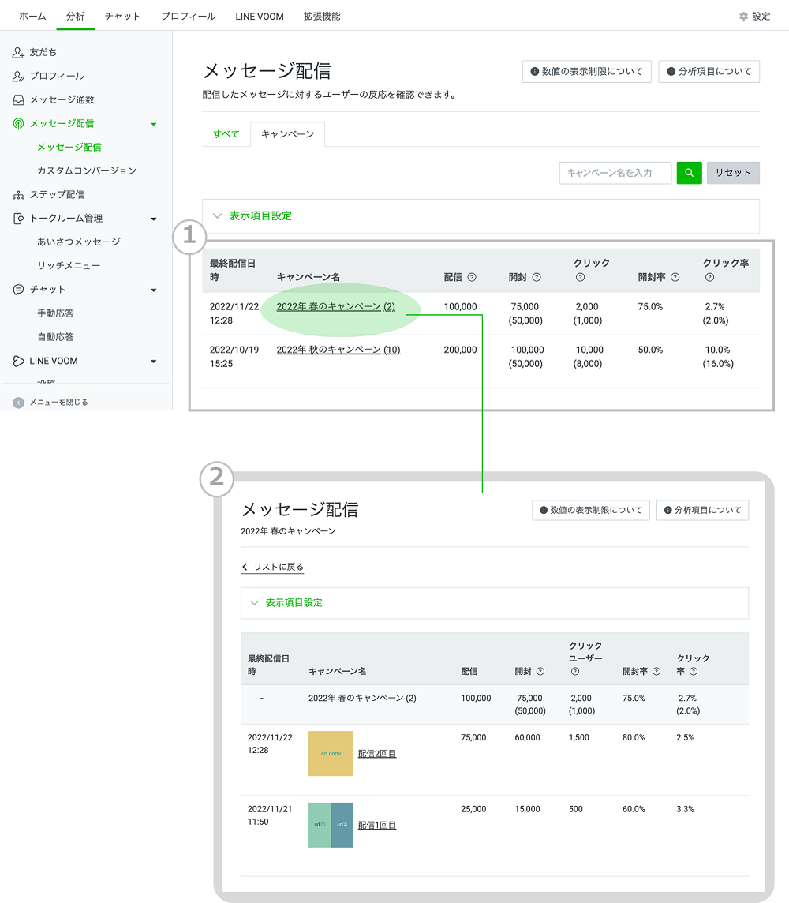Collapse the メッセージ配信 sidebar section arrow
Viewport: 789px width, 903px height.
153,124
